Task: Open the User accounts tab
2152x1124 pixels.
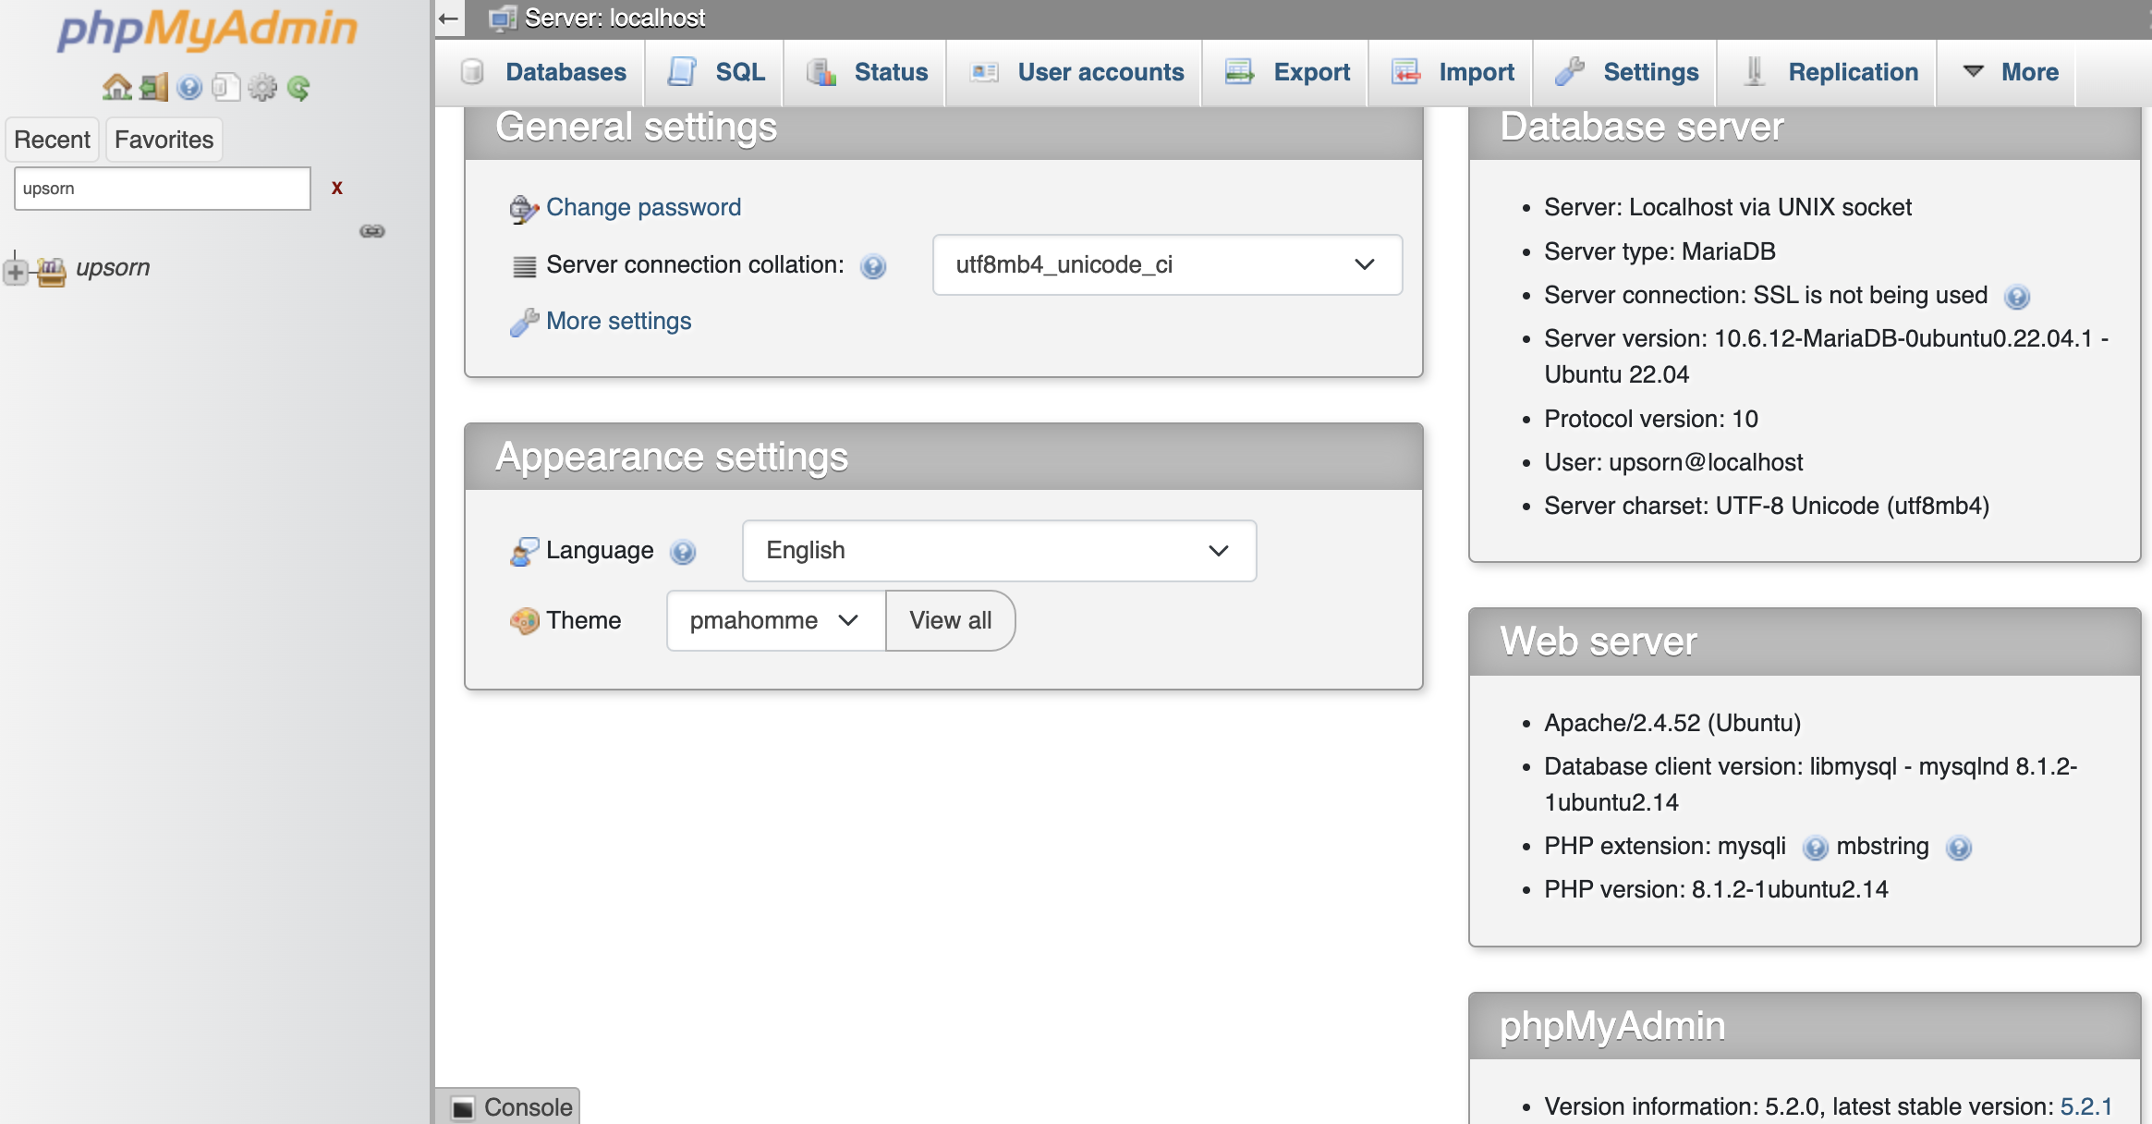Action: pyautogui.click(x=1075, y=72)
